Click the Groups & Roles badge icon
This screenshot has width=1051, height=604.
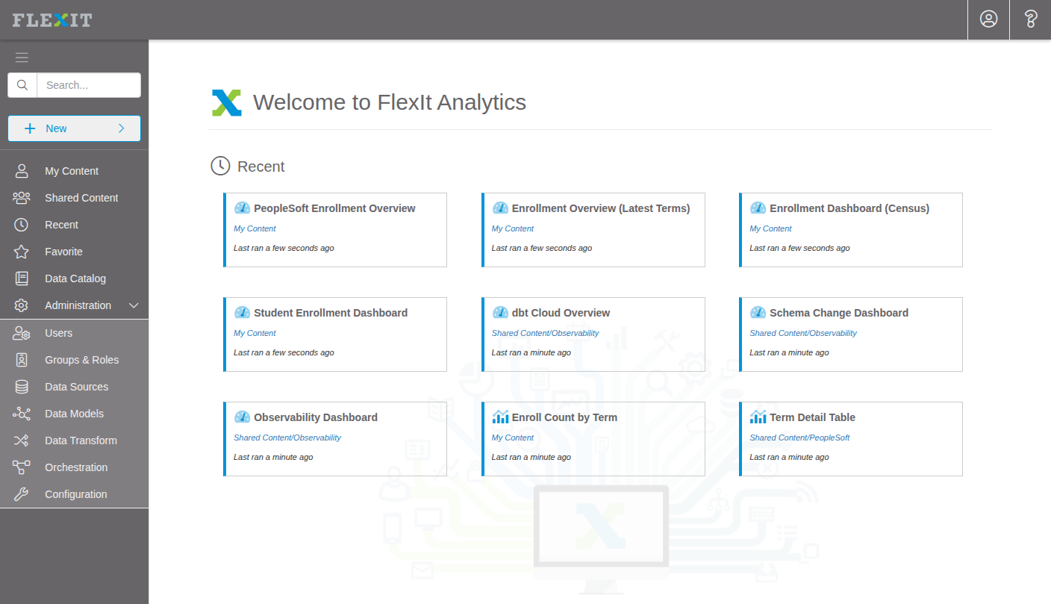click(22, 360)
